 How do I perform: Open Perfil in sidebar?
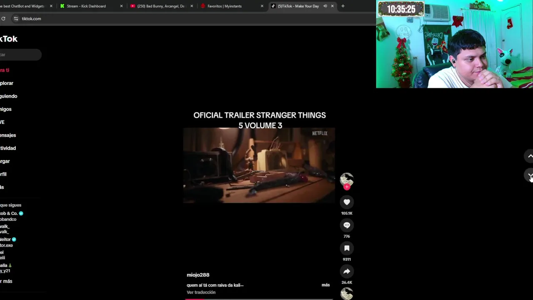pyautogui.click(x=3, y=174)
